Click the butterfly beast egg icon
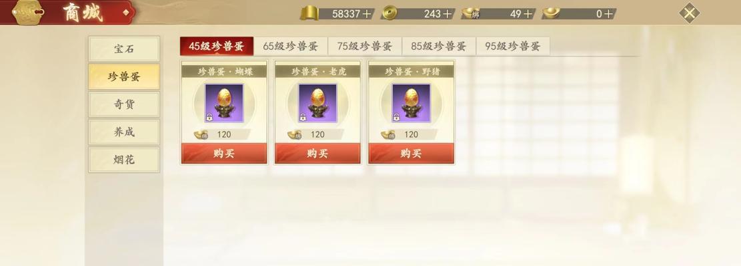 (224, 103)
